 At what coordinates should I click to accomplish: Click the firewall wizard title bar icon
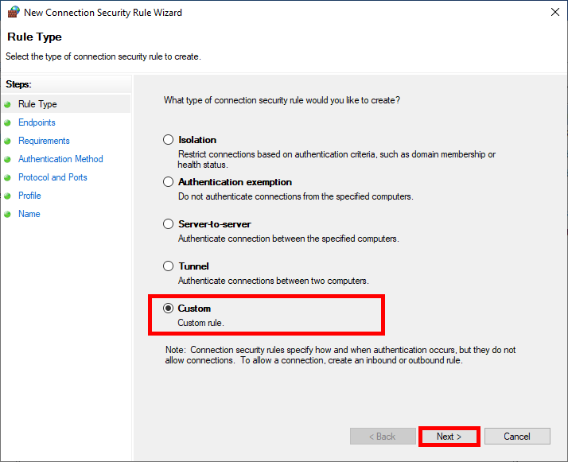coord(14,12)
